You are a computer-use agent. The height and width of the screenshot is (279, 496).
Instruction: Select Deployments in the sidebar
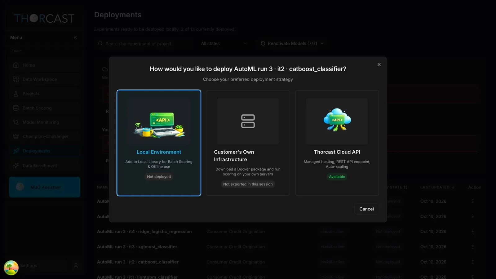[45, 151]
